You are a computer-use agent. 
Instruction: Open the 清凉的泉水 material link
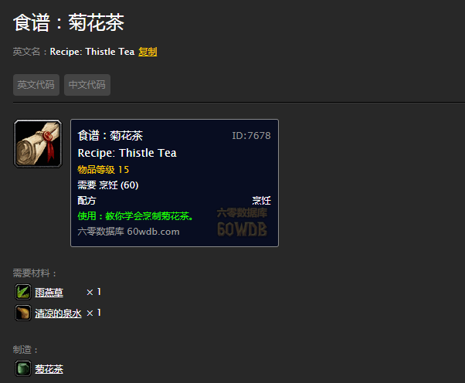[58, 314]
